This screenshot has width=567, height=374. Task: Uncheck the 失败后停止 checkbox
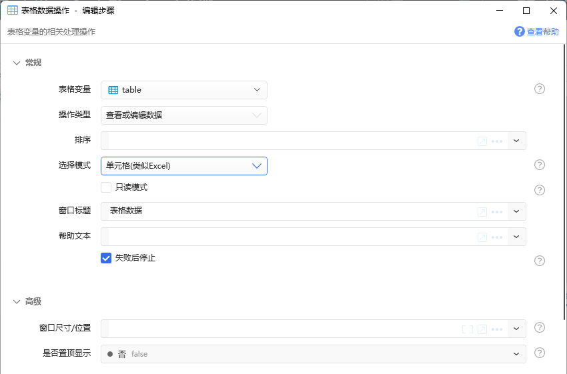tap(106, 258)
